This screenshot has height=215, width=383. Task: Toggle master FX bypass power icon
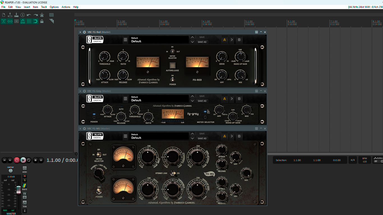(25, 197)
